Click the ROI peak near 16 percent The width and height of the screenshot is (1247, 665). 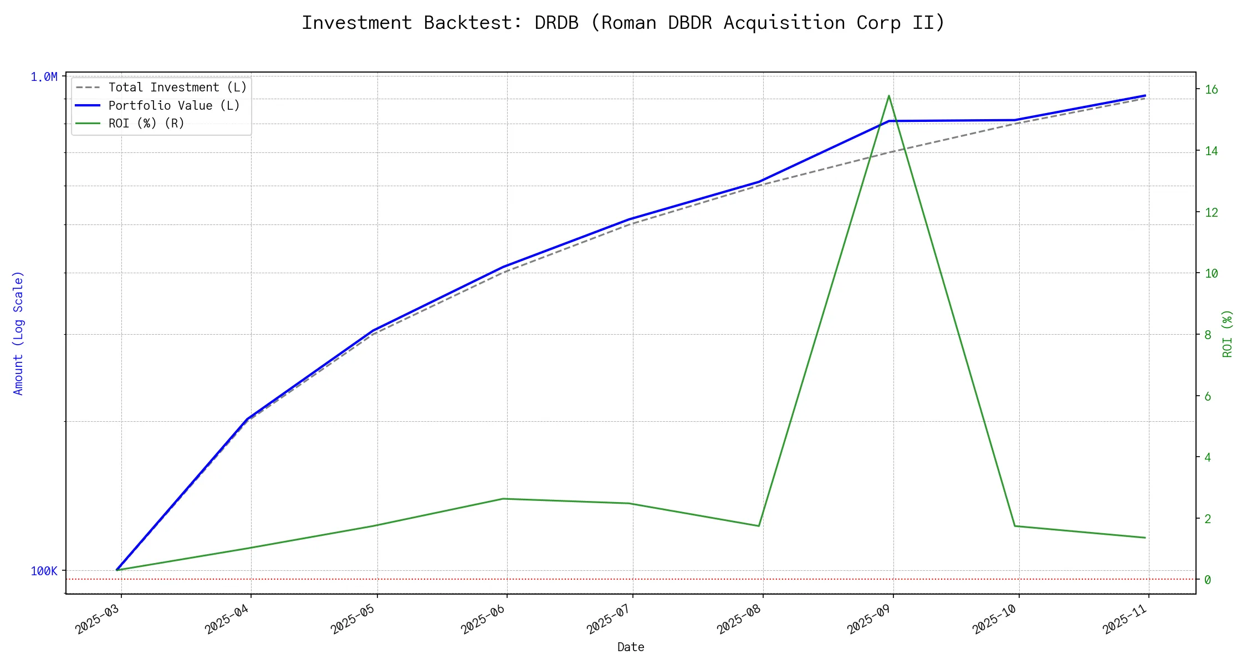[889, 96]
